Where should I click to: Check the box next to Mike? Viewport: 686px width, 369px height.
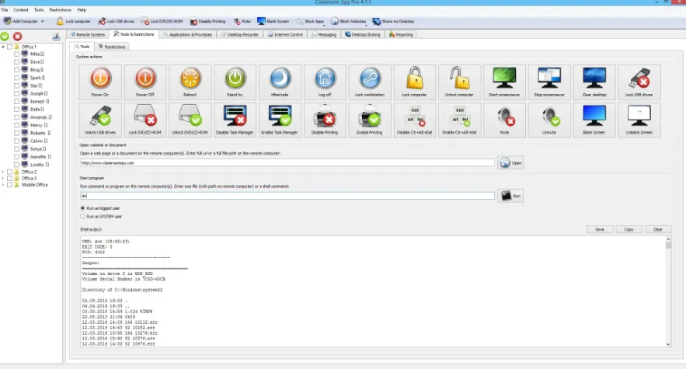[16, 54]
